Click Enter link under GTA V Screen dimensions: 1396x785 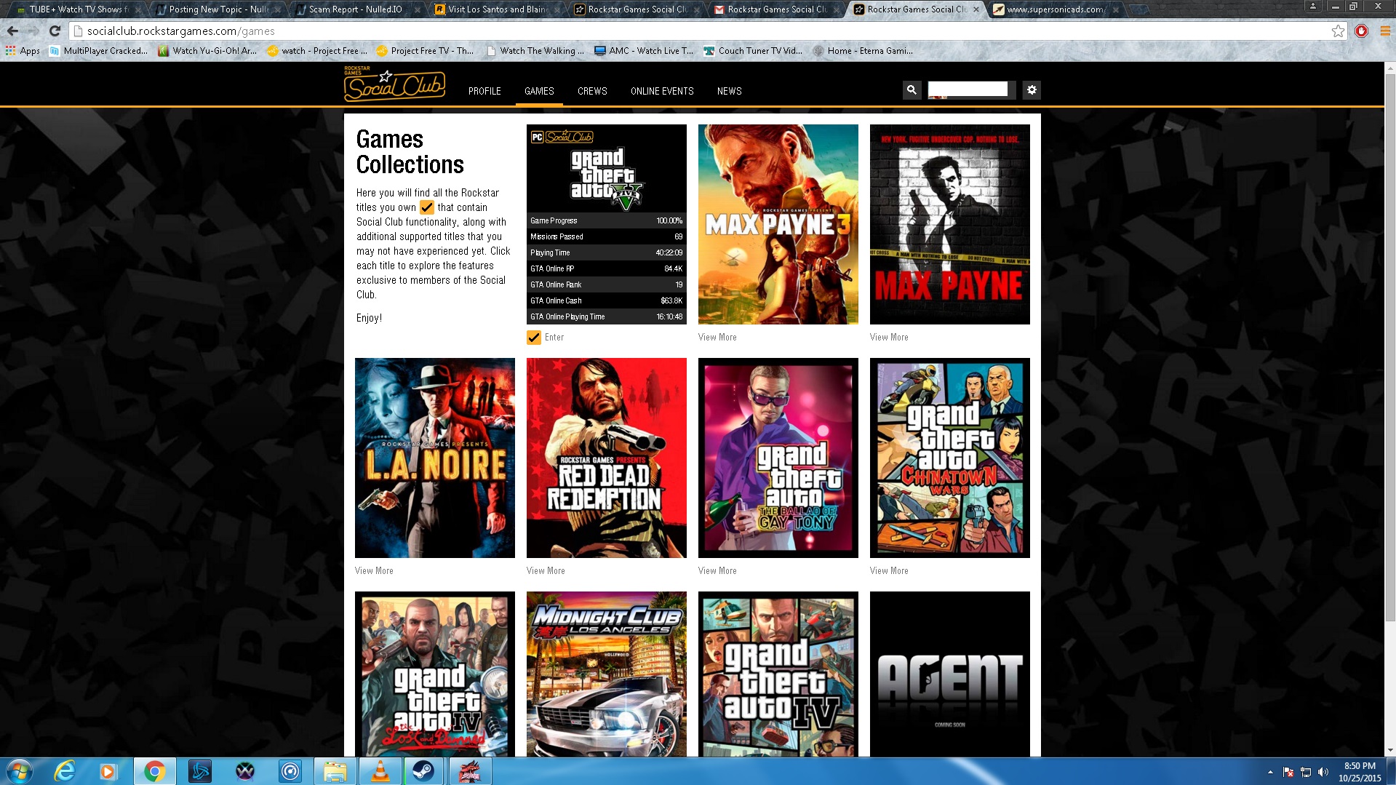tap(554, 338)
